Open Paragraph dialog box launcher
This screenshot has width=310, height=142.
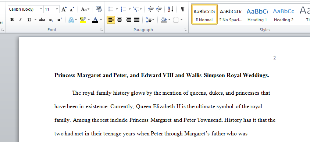[185, 30]
